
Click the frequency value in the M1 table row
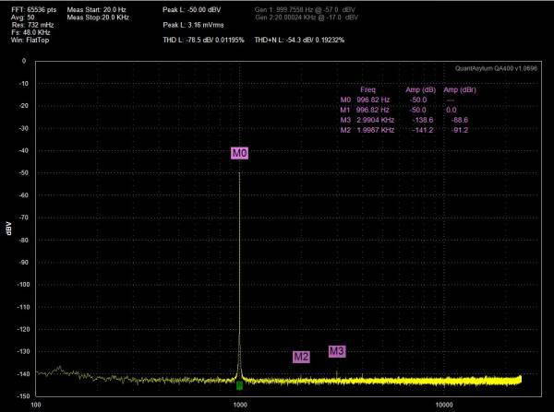[373, 110]
